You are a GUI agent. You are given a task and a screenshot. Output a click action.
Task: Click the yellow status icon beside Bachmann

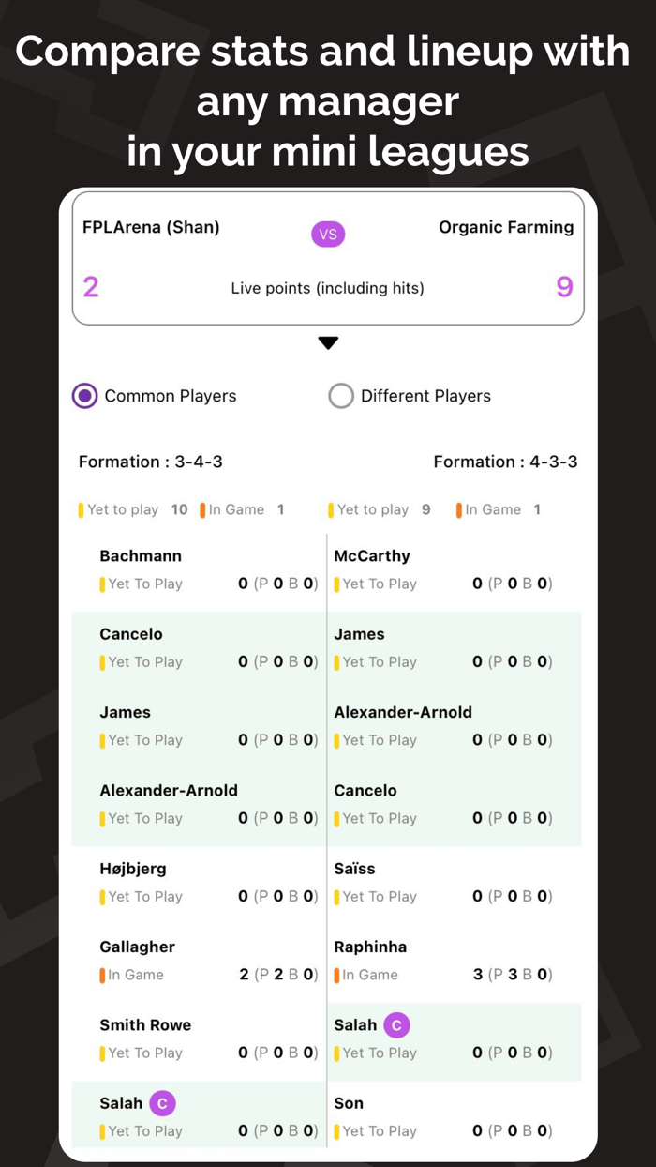(103, 583)
